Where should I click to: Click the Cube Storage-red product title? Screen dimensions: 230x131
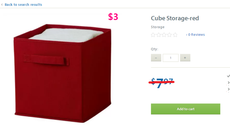point(175,18)
